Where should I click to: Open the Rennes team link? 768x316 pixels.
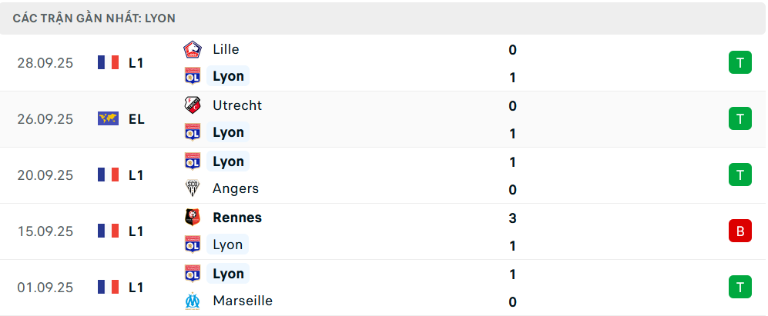point(236,218)
